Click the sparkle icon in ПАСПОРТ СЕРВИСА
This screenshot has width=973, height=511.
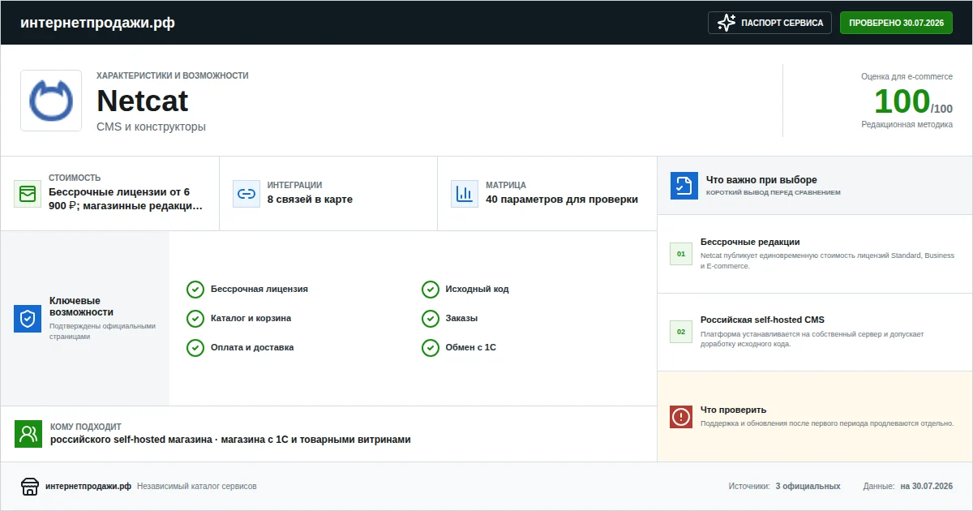tap(727, 23)
